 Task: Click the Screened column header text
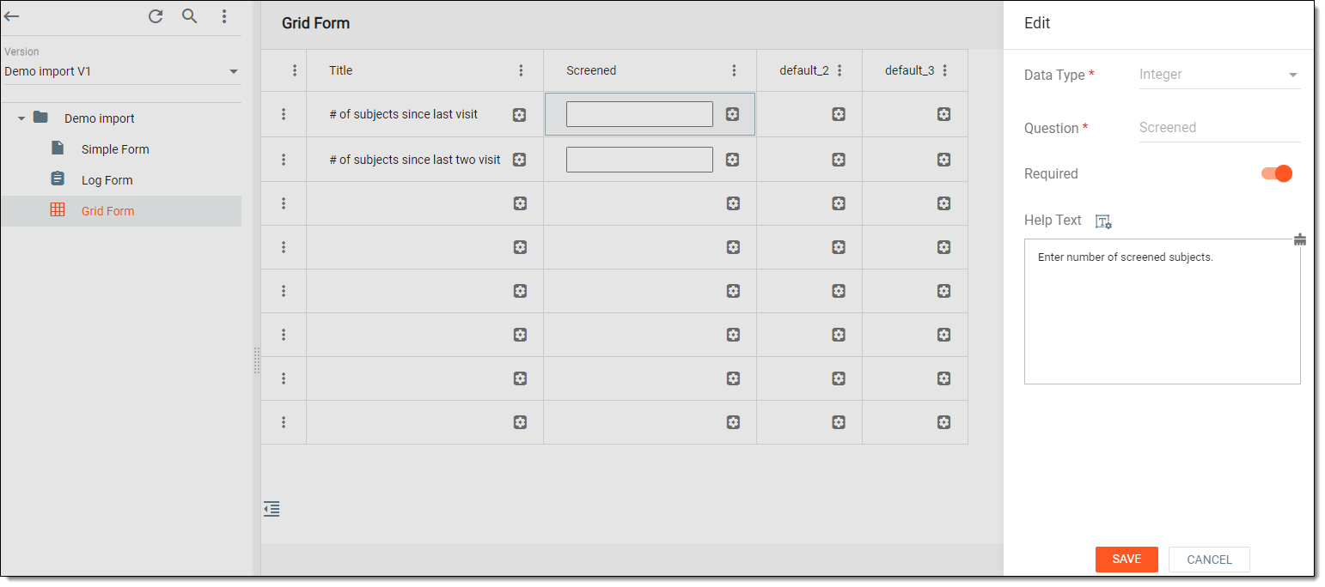coord(591,70)
